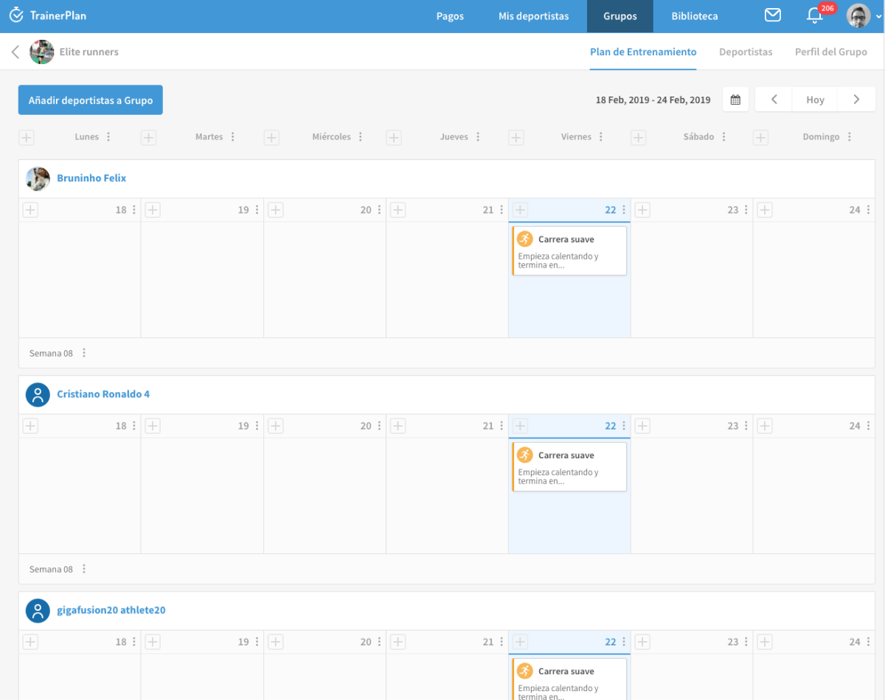
Task: Add group workout on Miércoles plus icon
Action: [271, 137]
